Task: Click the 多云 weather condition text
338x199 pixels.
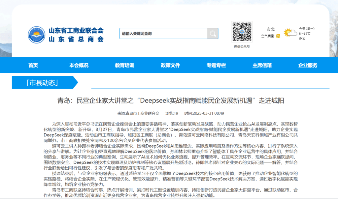Action: pos(302,38)
